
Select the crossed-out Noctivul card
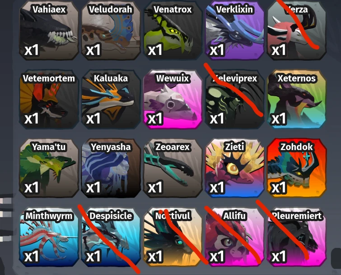pos(173,237)
